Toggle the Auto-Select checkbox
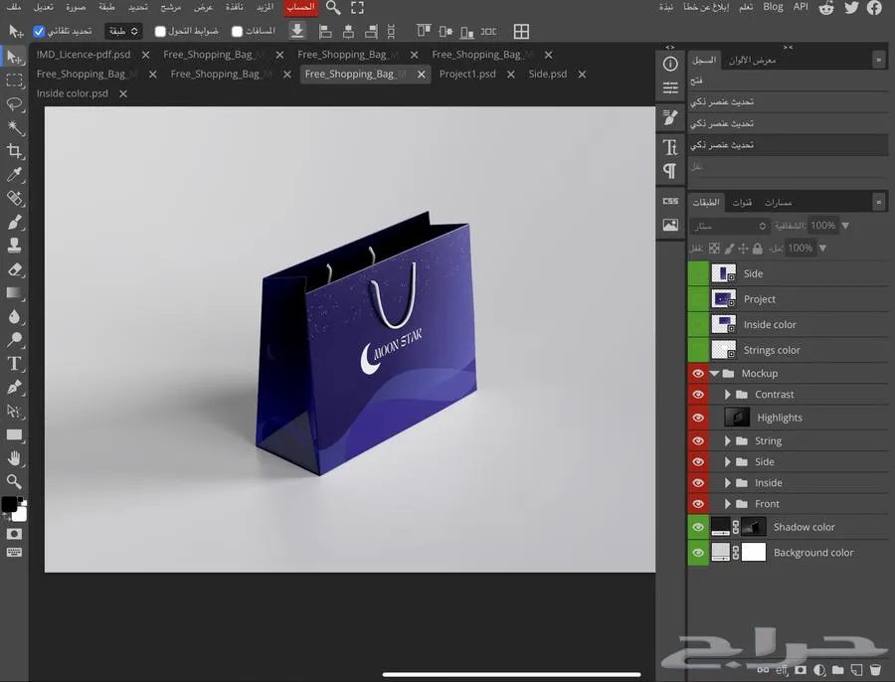Screen dimensions: 895x682 tap(39, 31)
